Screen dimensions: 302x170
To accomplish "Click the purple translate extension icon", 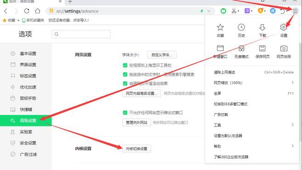I will click(x=247, y=11).
